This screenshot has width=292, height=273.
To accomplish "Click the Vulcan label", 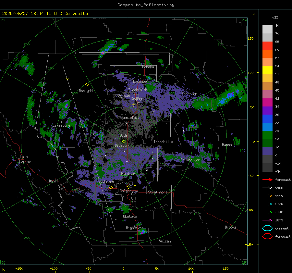I will pyautogui.click(x=165, y=241).
